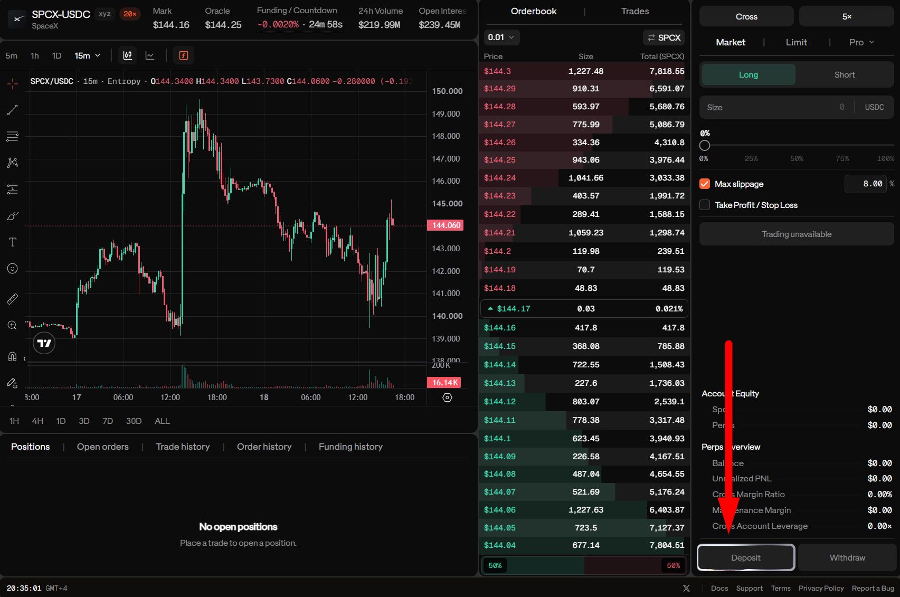Open the 15m interval dropdown

87,55
